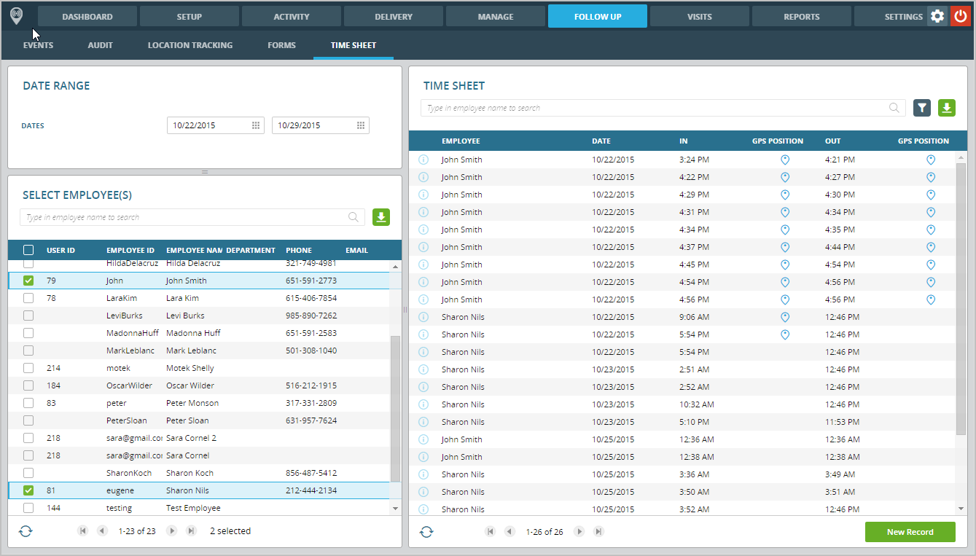
Task: Select the Mark Leblanc employee row
Action: (x=200, y=351)
